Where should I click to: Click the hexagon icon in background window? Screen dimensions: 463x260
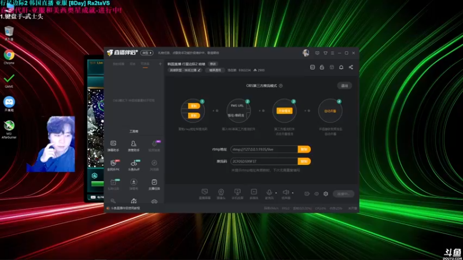pyautogui.click(x=94, y=176)
